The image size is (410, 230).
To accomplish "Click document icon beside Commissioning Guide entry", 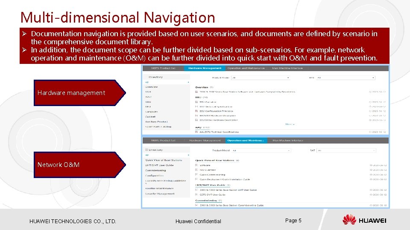I will click(196, 205).
